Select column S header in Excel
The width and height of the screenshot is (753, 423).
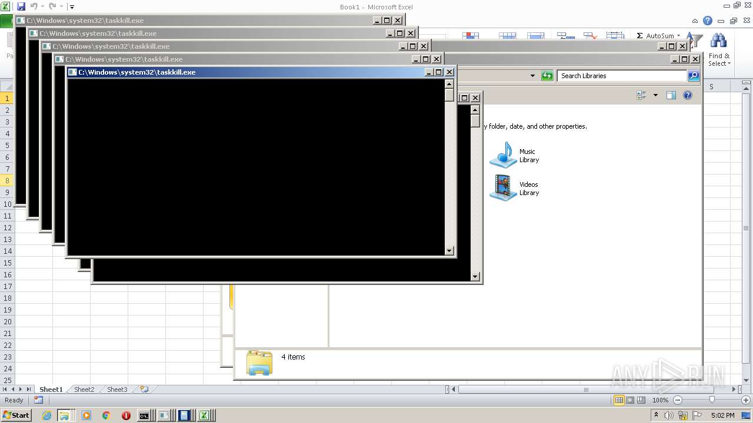(x=711, y=87)
